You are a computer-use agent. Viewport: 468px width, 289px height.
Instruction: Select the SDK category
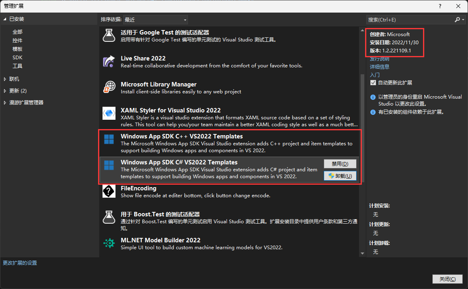pos(17,57)
